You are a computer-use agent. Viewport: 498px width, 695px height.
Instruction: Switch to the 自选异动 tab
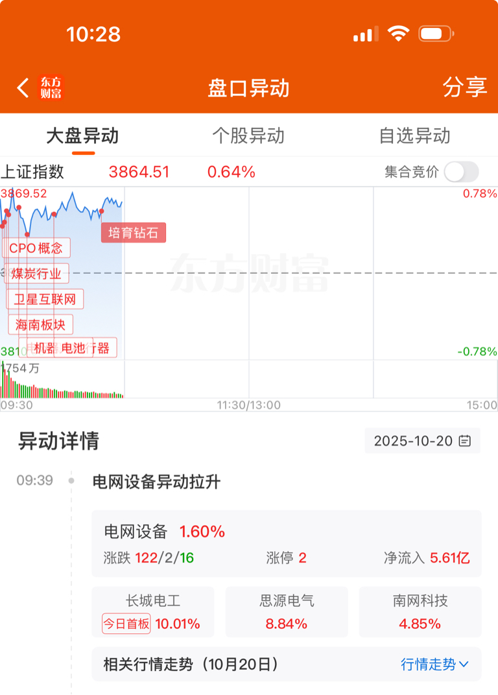coord(414,135)
